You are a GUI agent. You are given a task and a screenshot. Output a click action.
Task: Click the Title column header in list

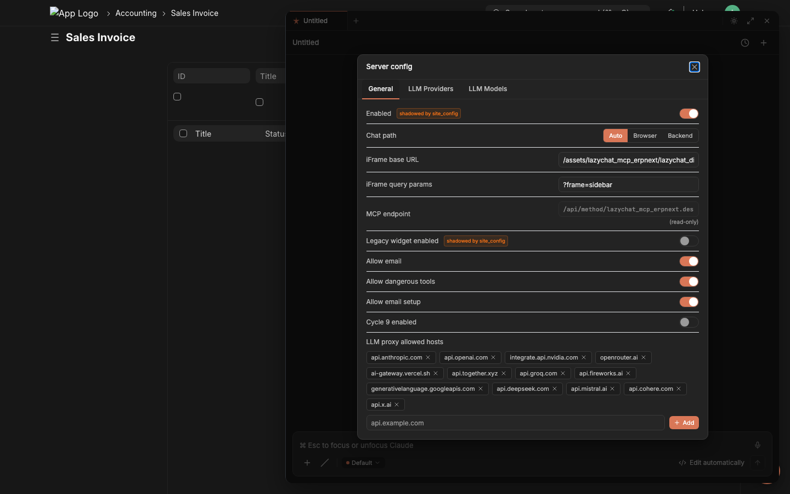coord(204,134)
